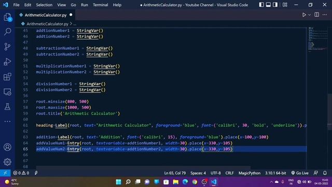The height and width of the screenshot is (187, 332).
Task: Open Customize Layout button
Action: [x=285, y=5]
